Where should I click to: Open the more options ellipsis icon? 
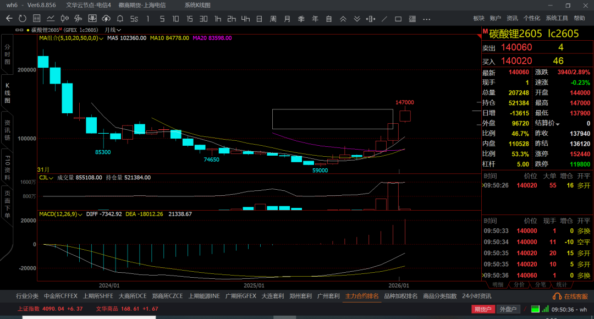(427, 19)
